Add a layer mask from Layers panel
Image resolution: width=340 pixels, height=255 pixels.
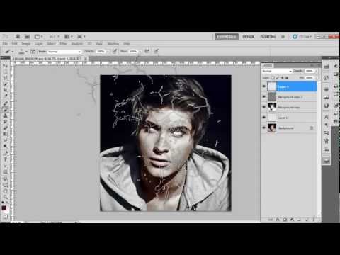[x=285, y=220]
